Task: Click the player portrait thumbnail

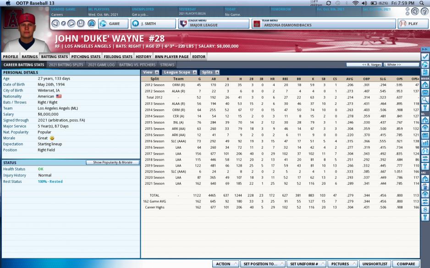Action: [x=25, y=31]
